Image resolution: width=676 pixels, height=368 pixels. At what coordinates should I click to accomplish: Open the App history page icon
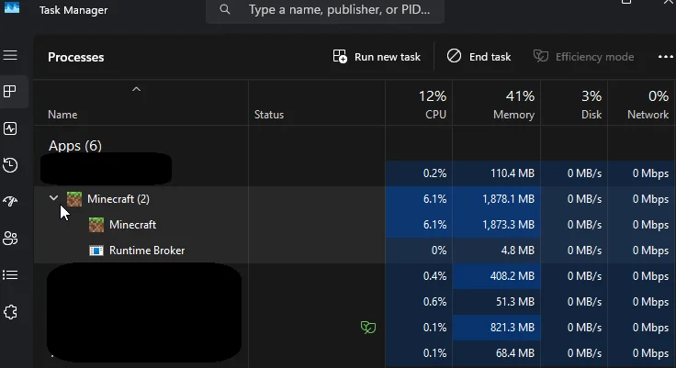pos(10,165)
